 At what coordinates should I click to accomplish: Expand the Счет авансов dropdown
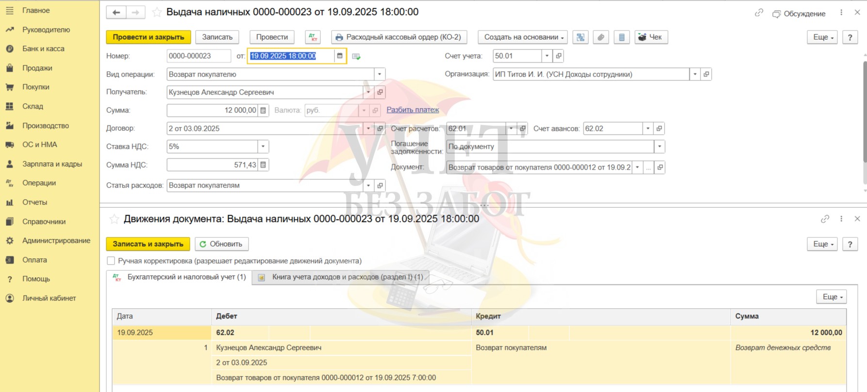pyautogui.click(x=648, y=128)
